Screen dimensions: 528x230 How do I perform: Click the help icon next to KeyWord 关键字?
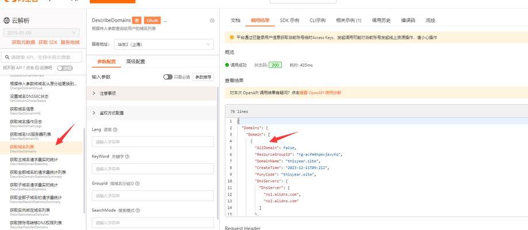point(127,156)
